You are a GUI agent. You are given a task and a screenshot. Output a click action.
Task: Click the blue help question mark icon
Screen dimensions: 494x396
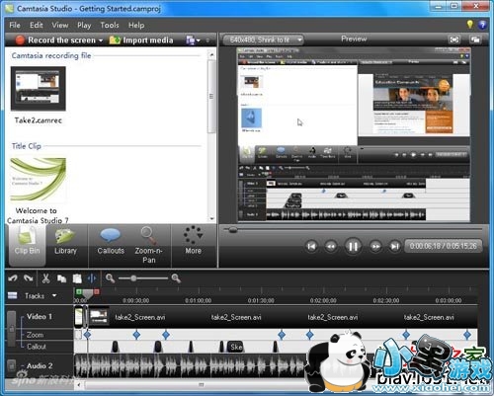tap(482, 25)
